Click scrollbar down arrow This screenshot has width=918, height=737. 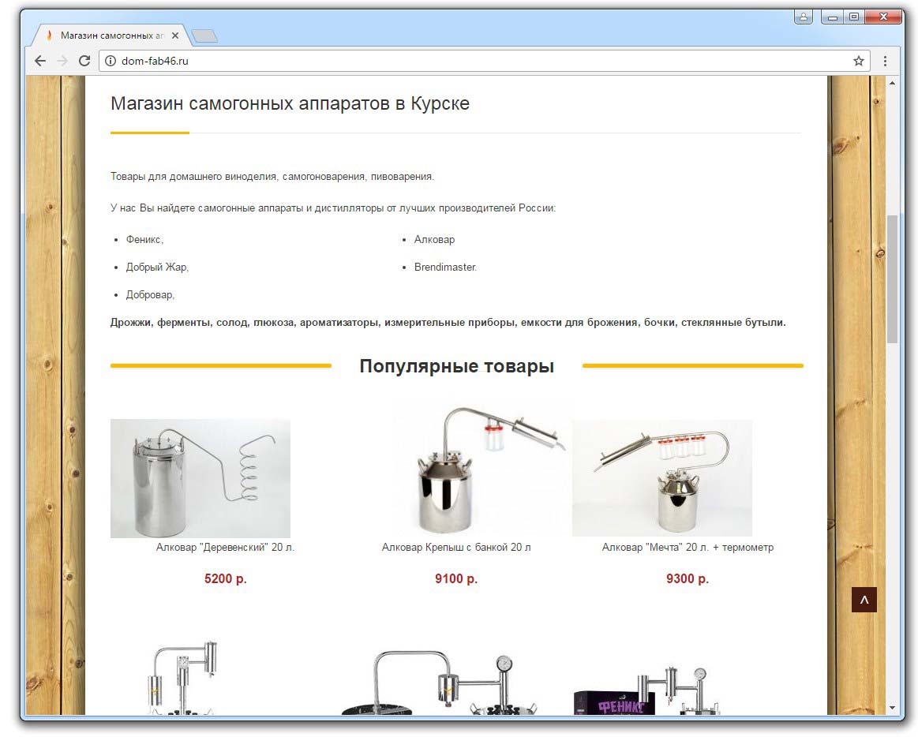(893, 708)
